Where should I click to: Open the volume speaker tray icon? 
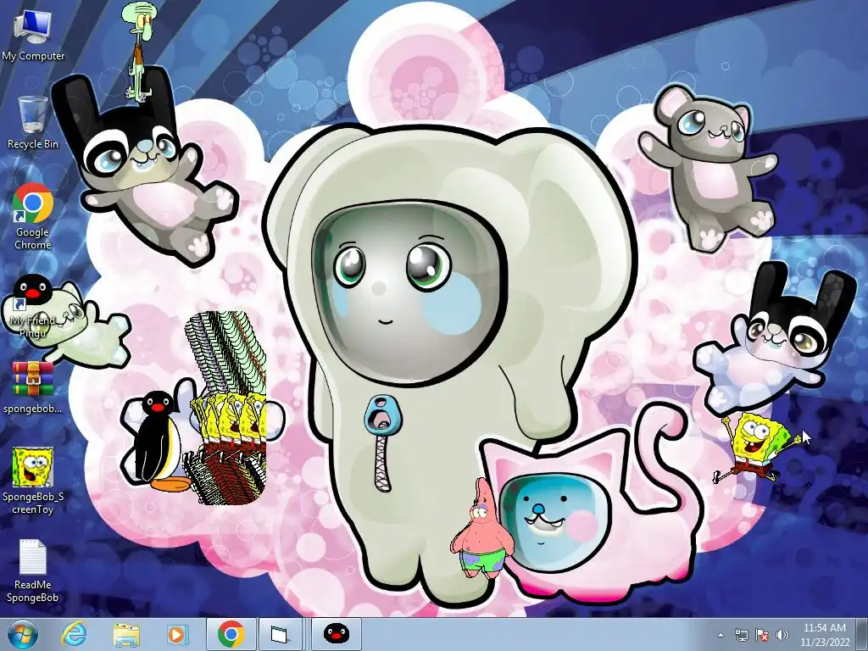point(782,635)
